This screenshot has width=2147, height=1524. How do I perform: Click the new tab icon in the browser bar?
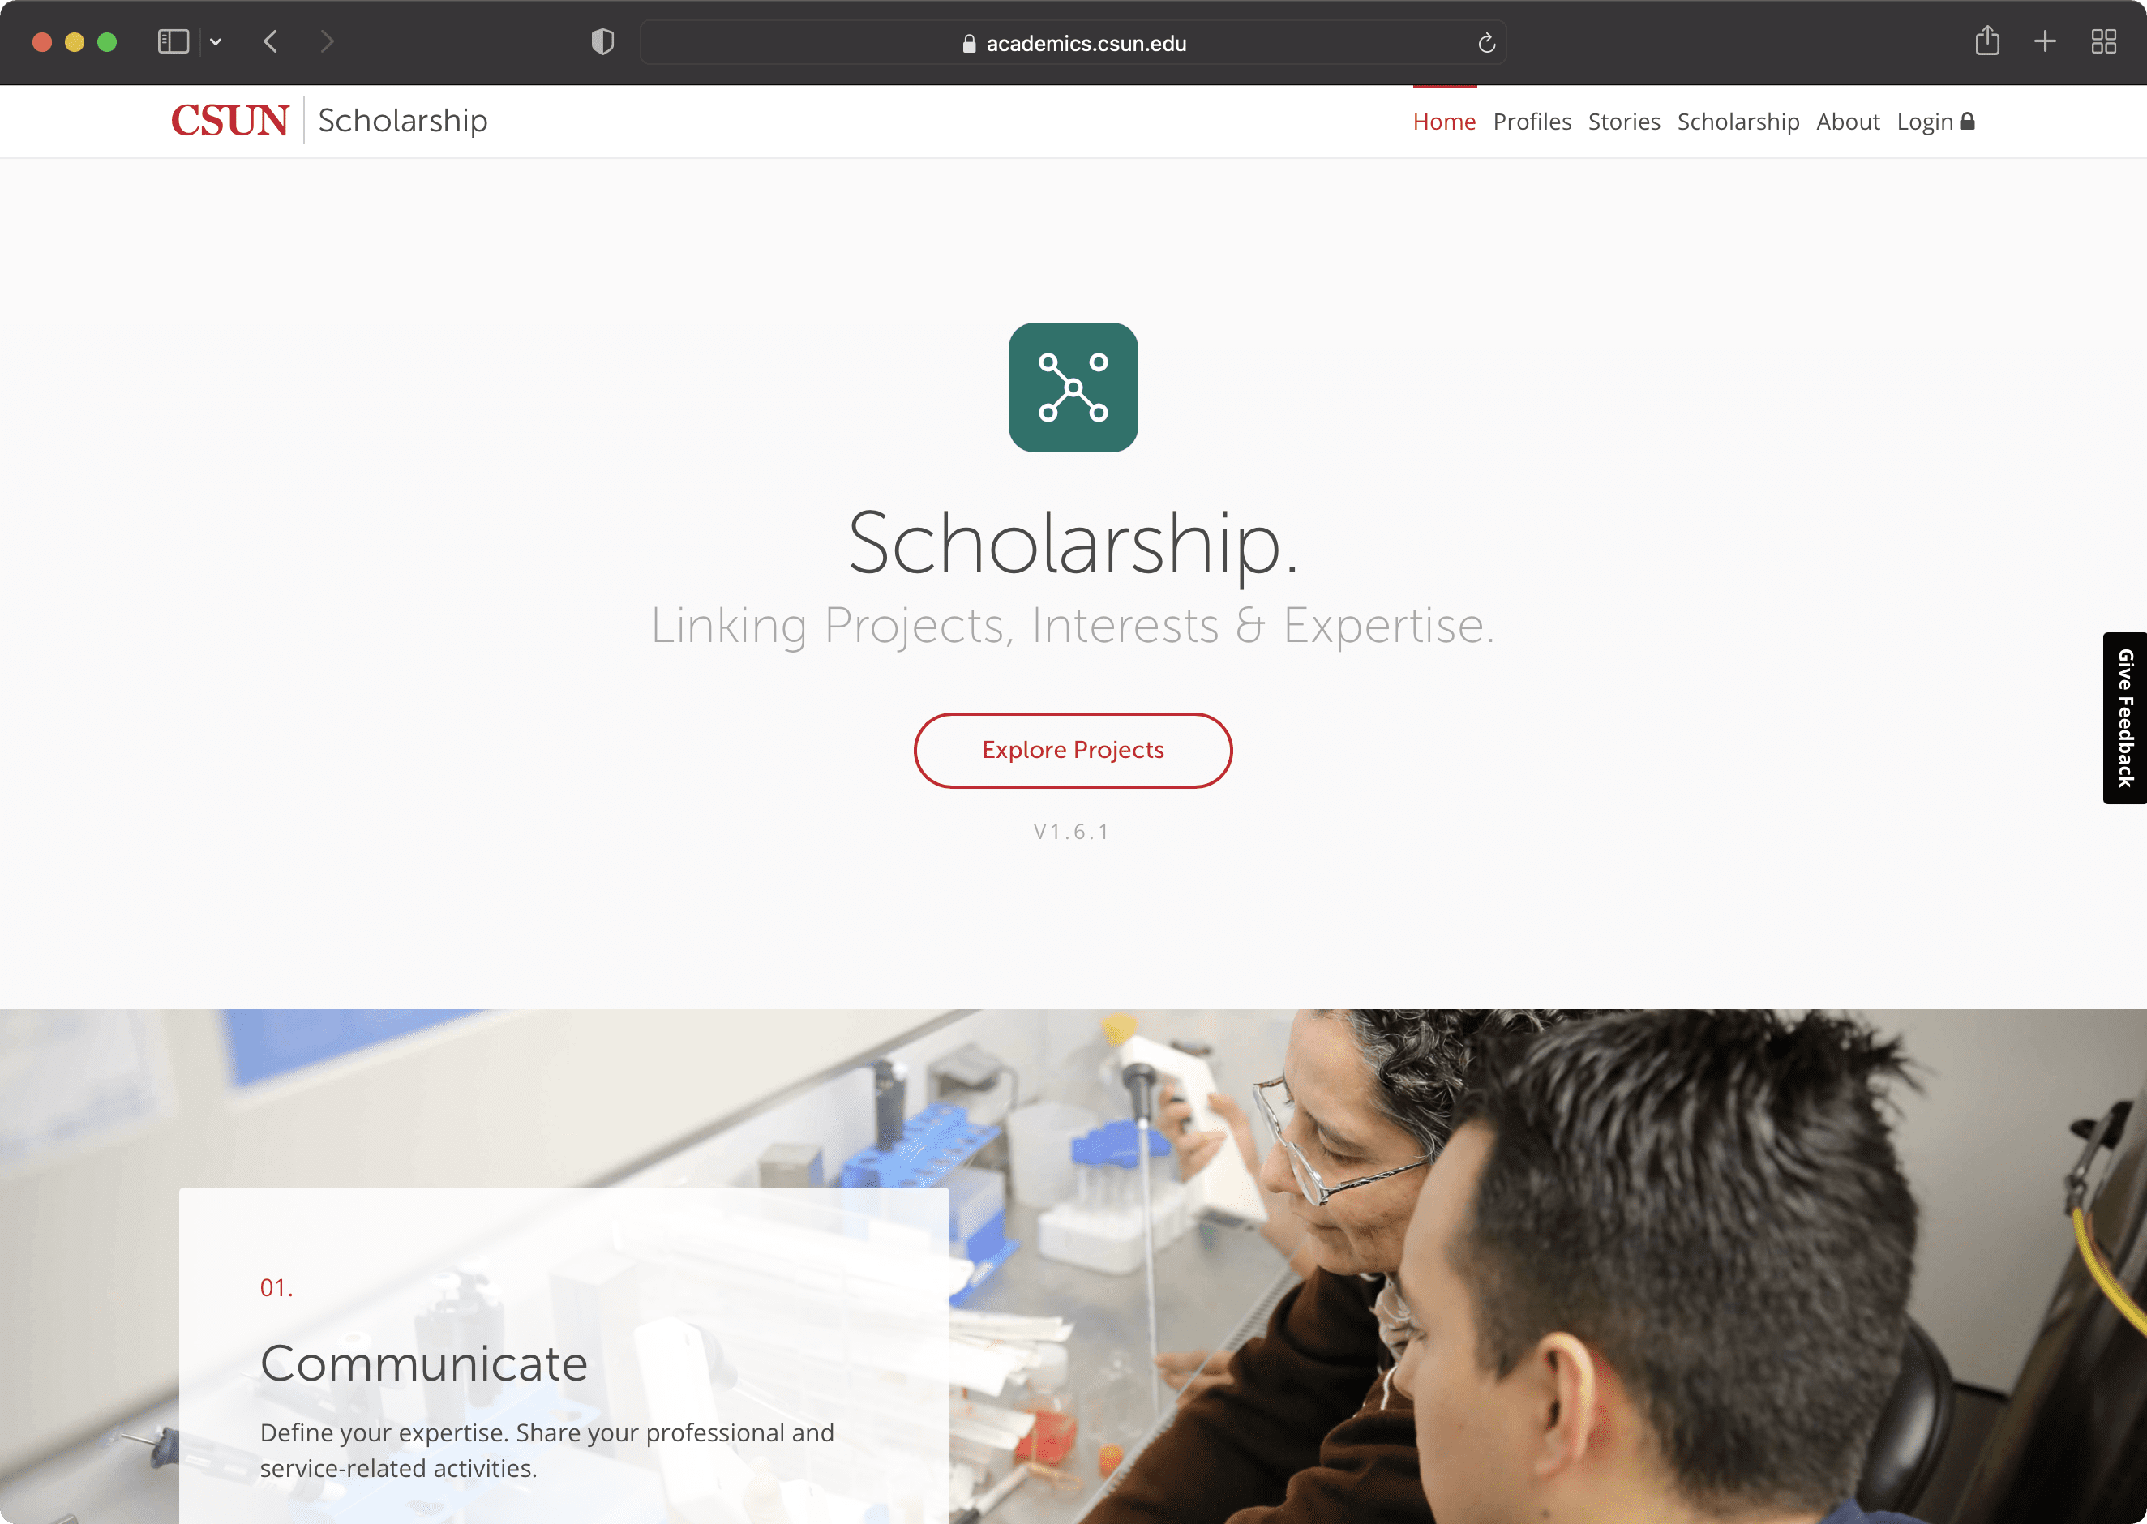(x=2045, y=43)
